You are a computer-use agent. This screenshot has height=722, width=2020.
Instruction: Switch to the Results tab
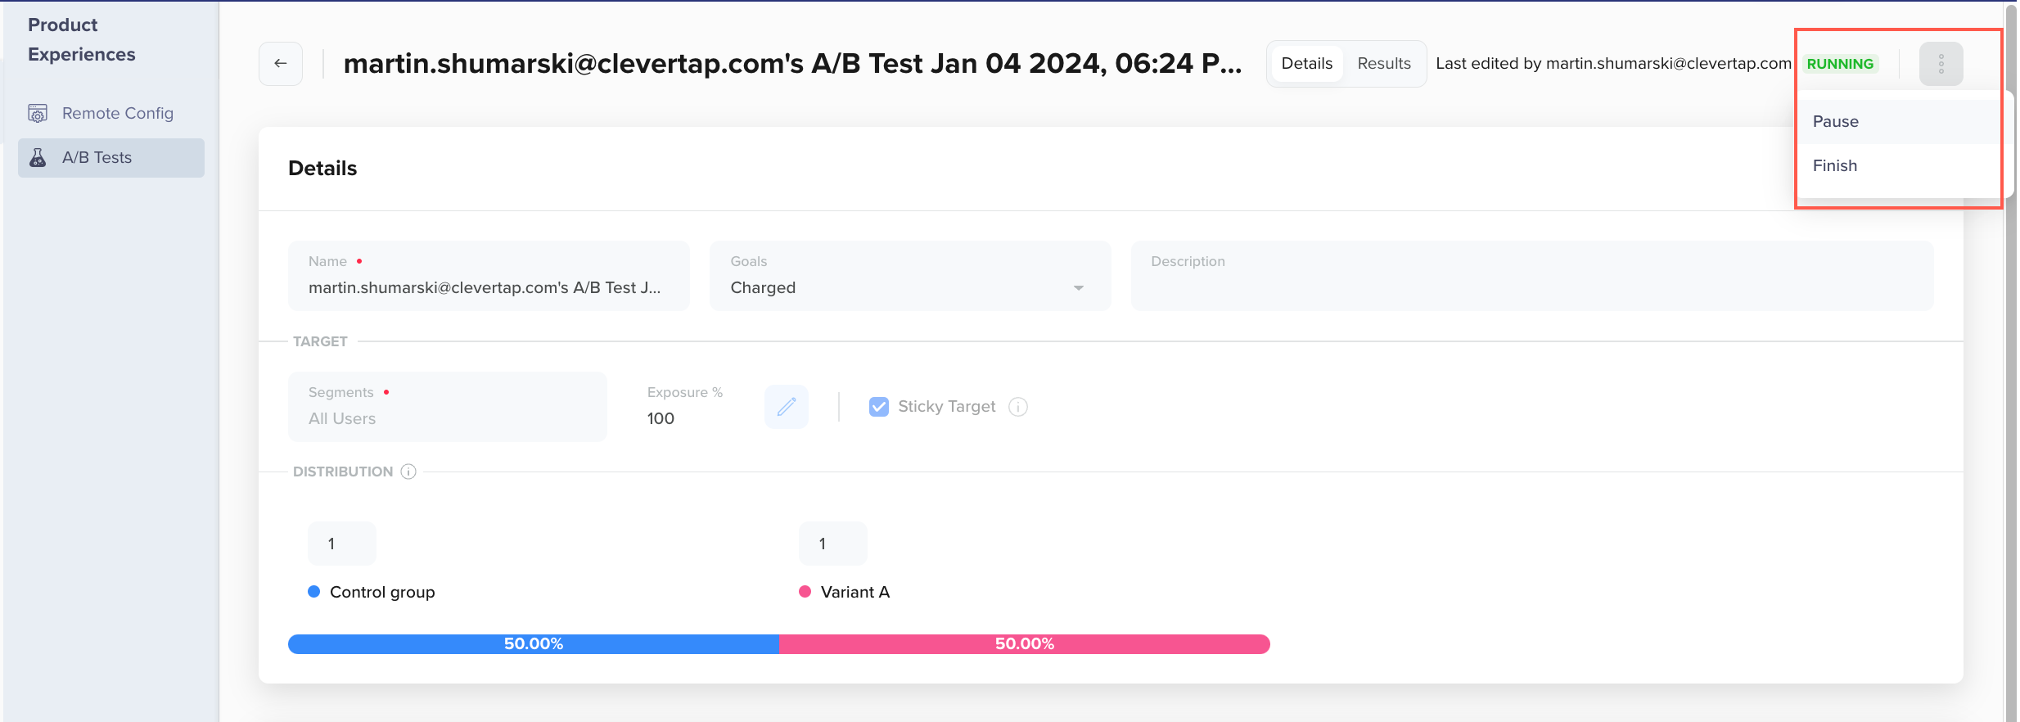(x=1384, y=63)
